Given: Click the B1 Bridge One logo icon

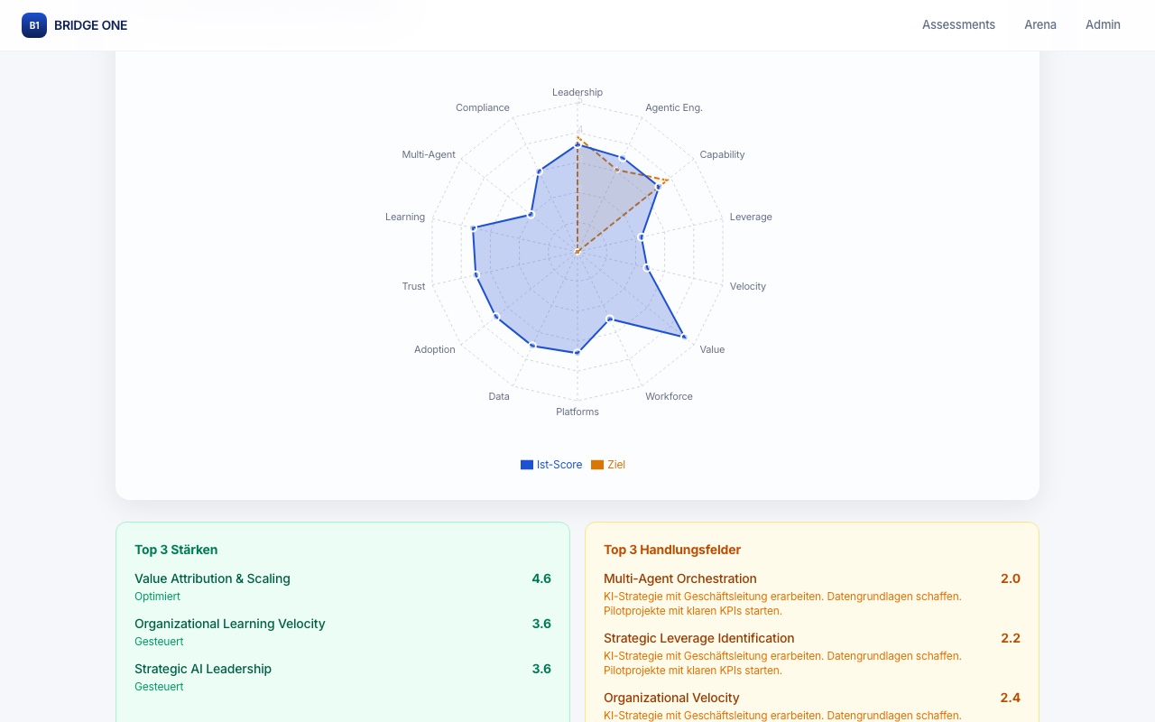Looking at the screenshot, I should (x=34, y=25).
